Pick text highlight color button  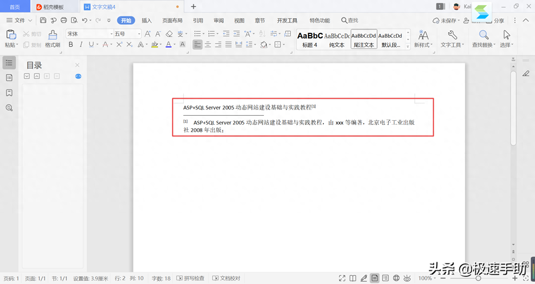tap(155, 45)
